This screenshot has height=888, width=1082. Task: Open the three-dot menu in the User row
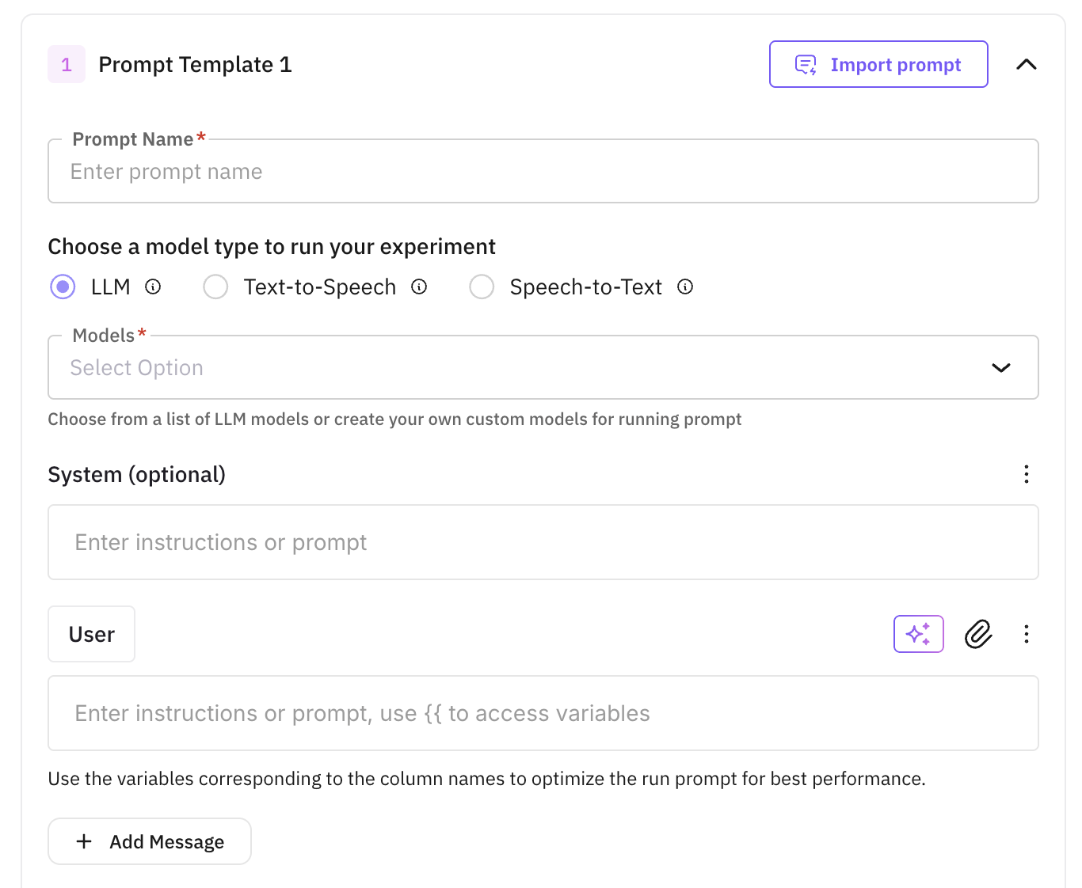click(1027, 634)
